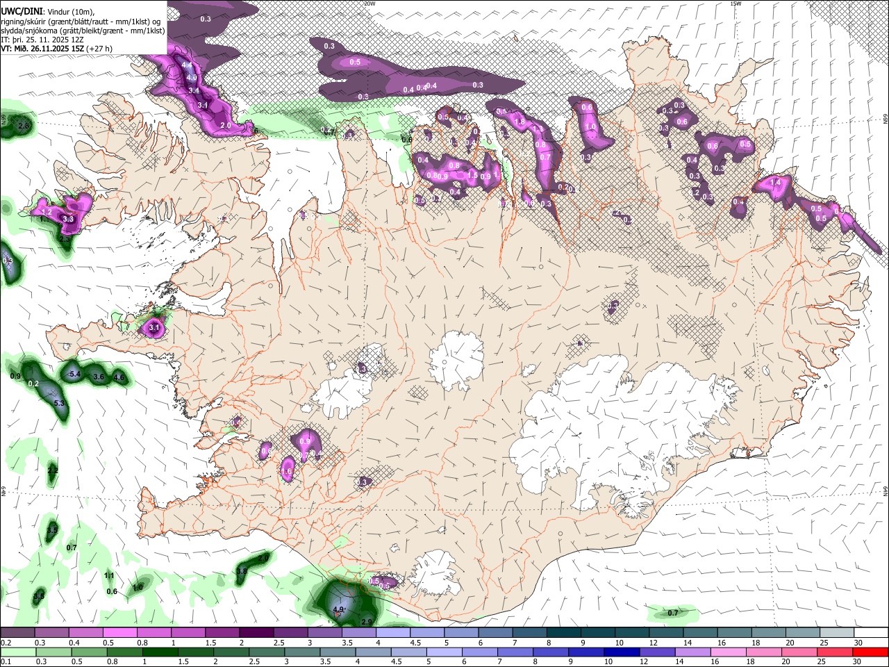Click the "(+27 h)" forecast offset text
889x667 pixels.
(98, 49)
